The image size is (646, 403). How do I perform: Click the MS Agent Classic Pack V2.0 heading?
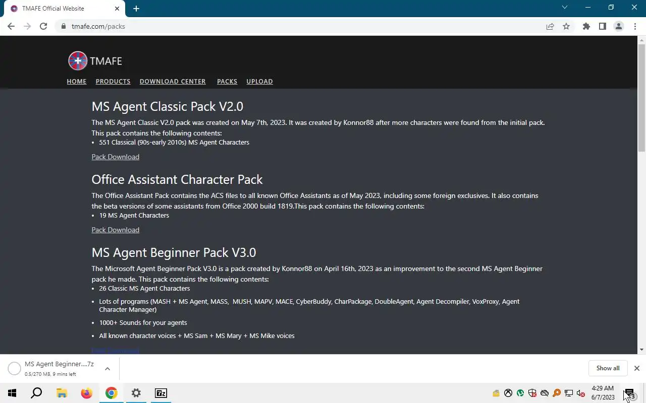click(167, 106)
